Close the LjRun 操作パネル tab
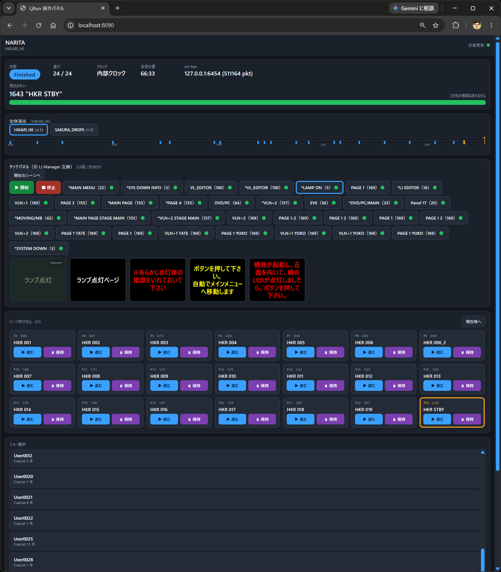501x572 pixels. click(103, 8)
